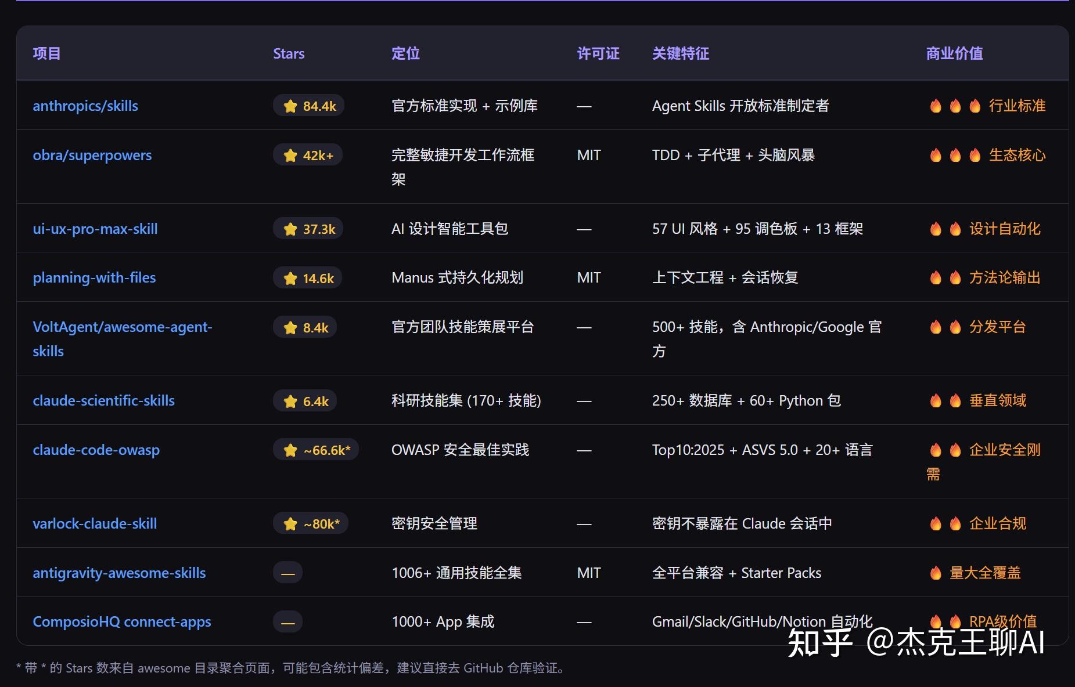
Task: Click 科研技能集 (170+ 技能) cell
Action: (466, 400)
